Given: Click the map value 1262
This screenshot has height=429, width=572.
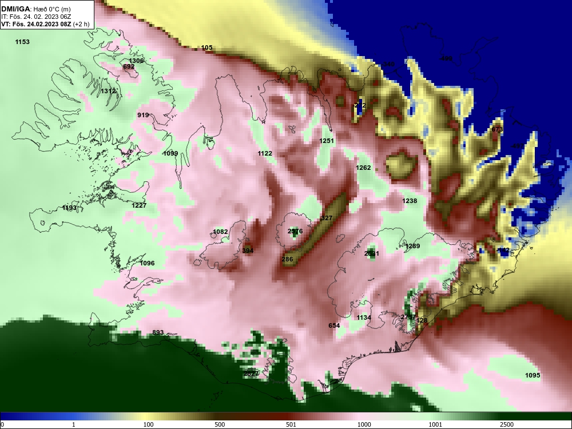Looking at the screenshot, I should click(363, 168).
